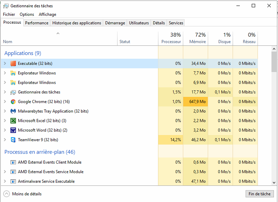Expand Microsoft Excel (32 bits) group

5,121
